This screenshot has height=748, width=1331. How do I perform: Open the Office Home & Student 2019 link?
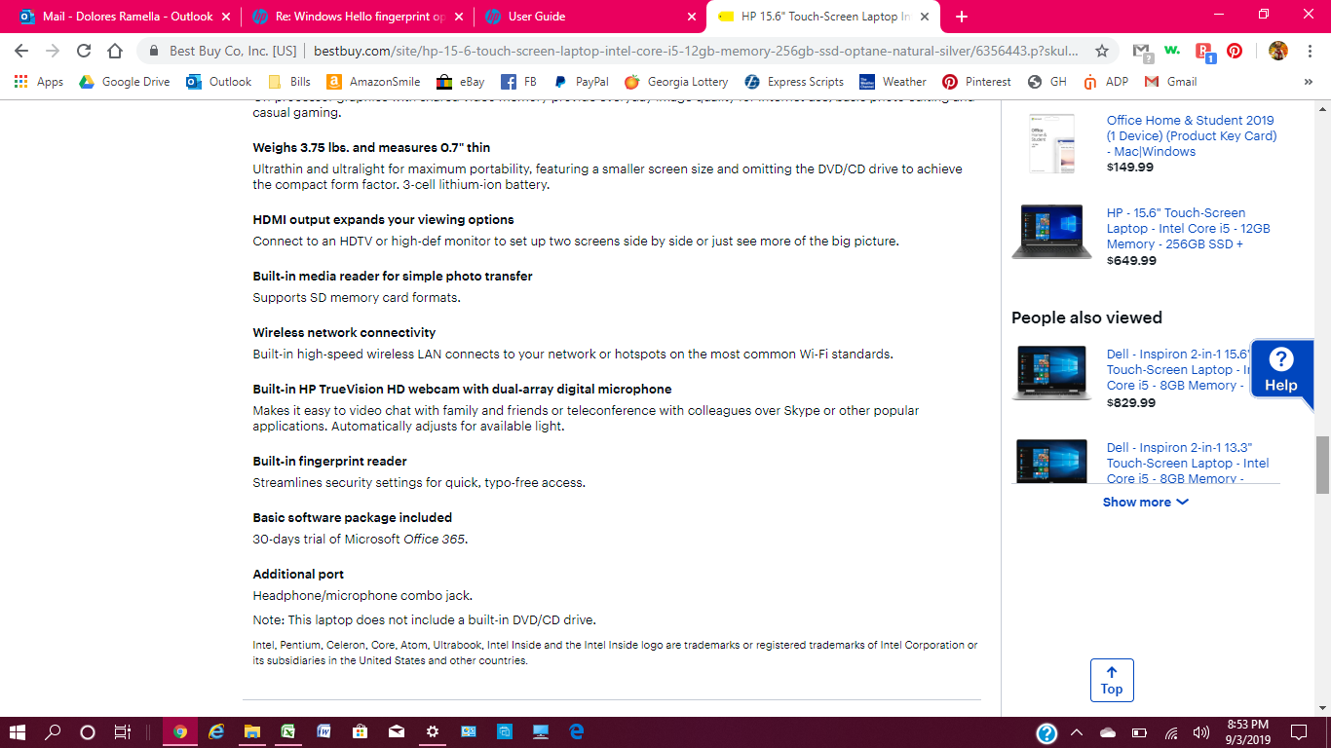point(1192,135)
